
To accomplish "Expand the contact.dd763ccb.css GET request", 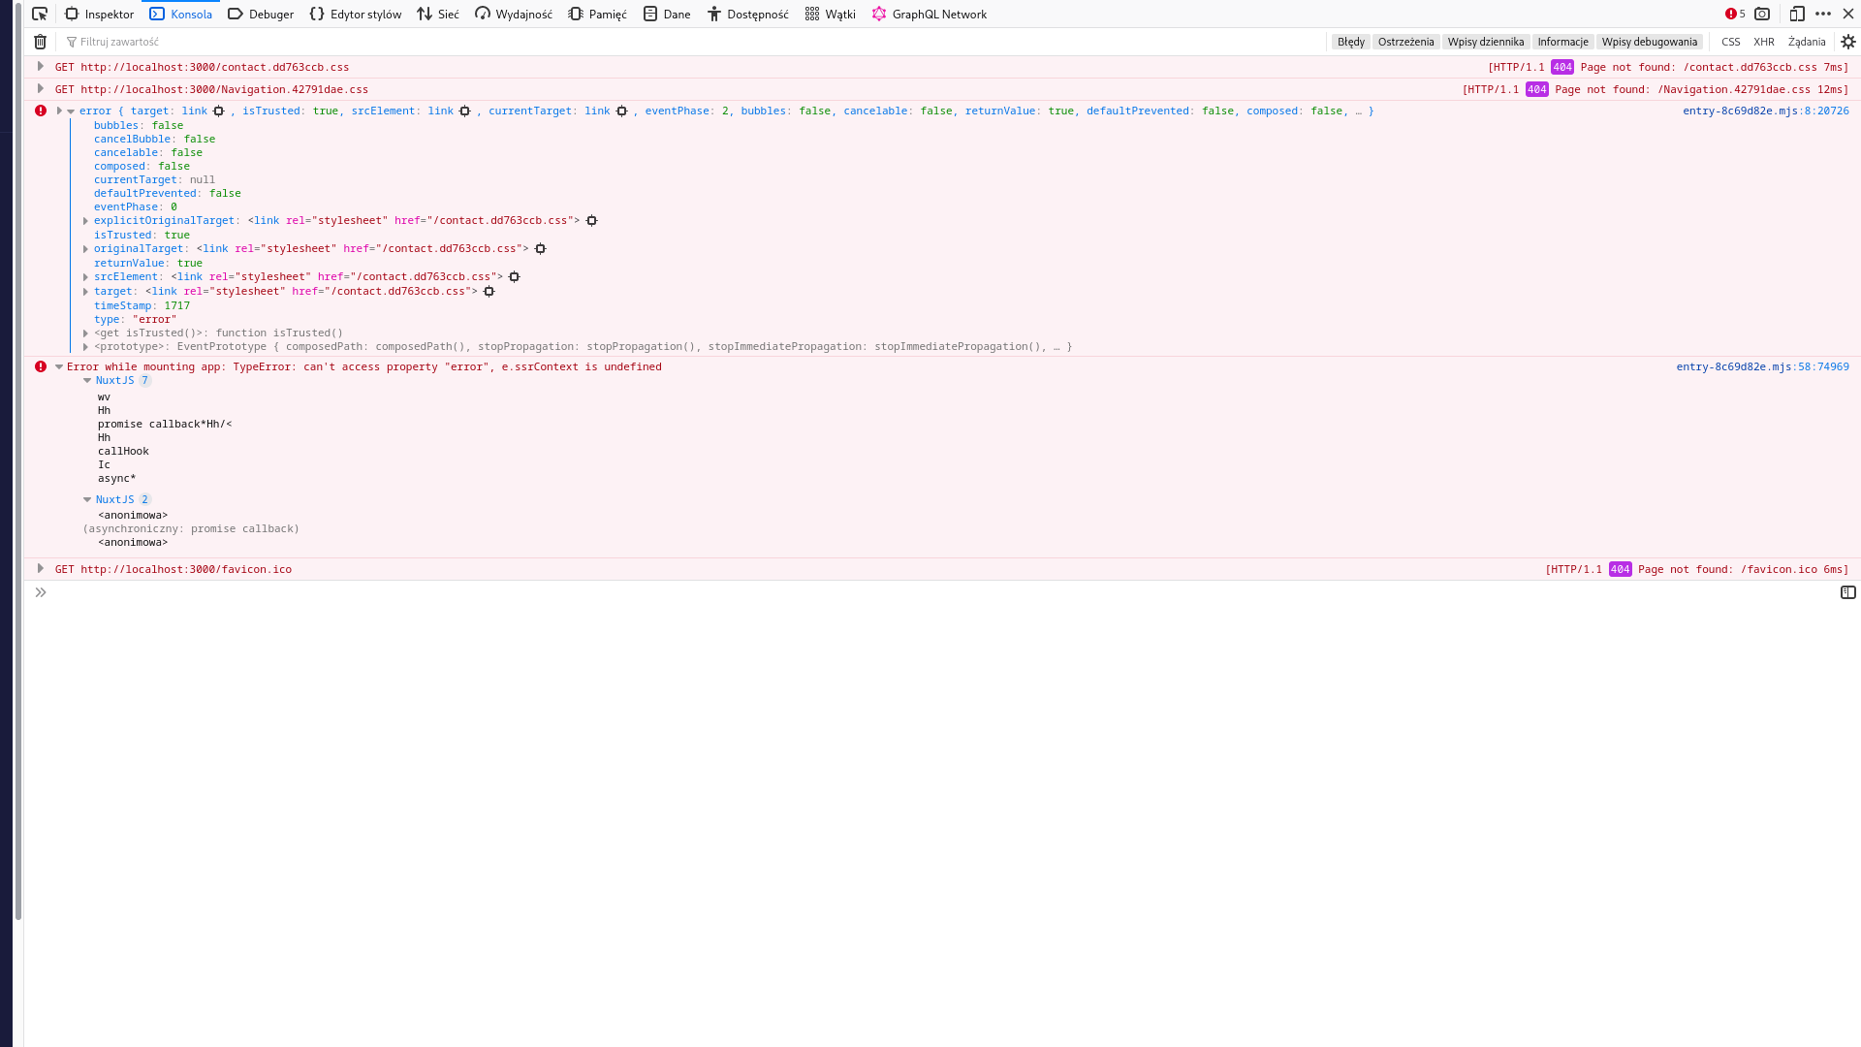I will [x=40, y=67].
